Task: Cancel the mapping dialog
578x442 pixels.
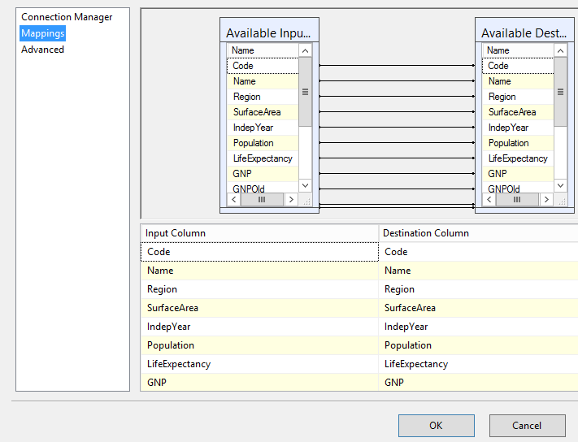Action: 527,426
